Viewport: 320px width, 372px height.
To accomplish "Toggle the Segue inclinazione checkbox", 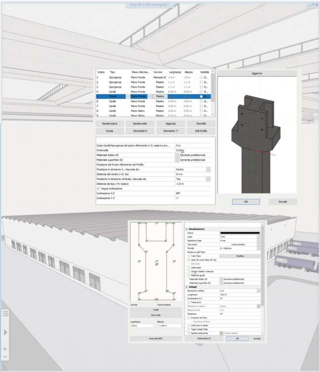I will click(x=98, y=189).
